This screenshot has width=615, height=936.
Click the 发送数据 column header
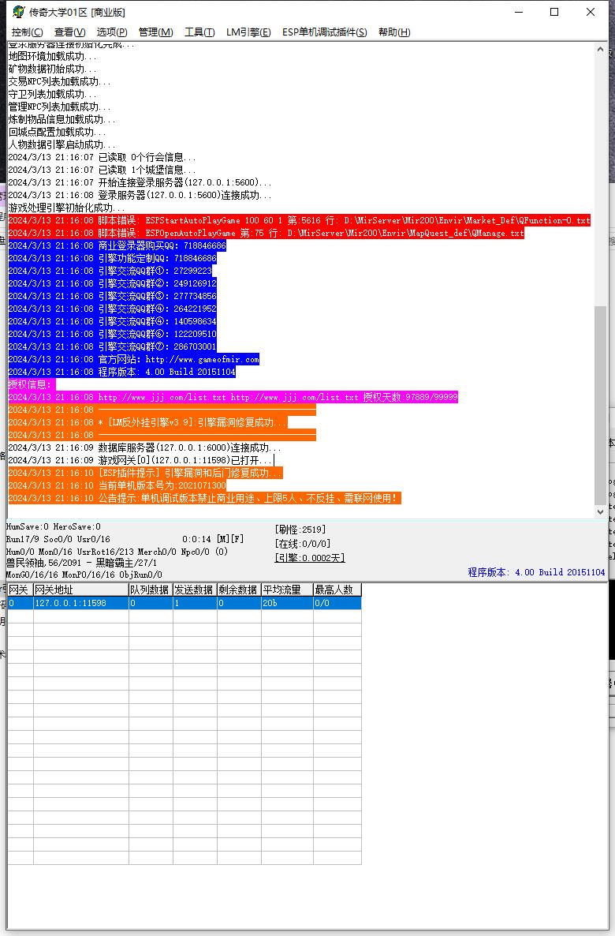pyautogui.click(x=195, y=590)
